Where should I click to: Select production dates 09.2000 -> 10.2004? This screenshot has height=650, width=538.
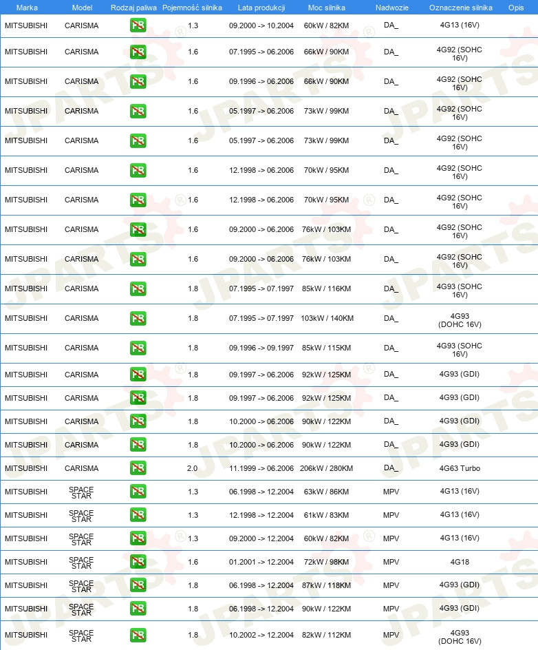pos(261,25)
